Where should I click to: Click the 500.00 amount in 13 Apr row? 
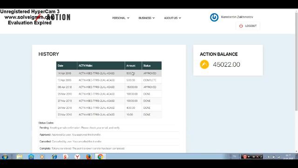131,80
